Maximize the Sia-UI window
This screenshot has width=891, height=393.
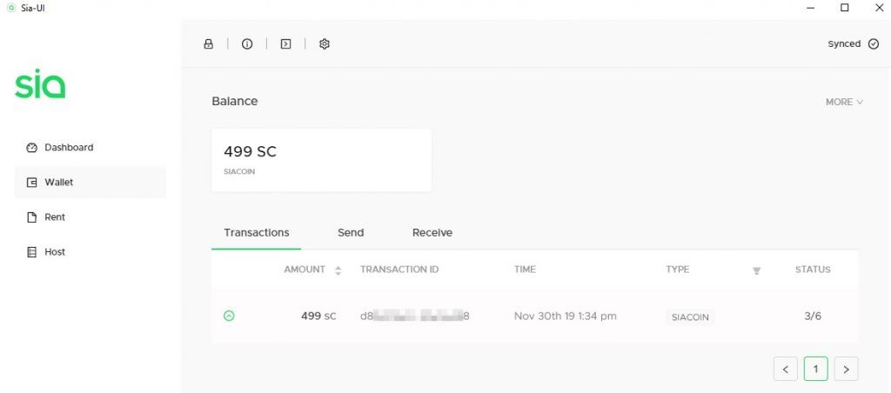845,8
